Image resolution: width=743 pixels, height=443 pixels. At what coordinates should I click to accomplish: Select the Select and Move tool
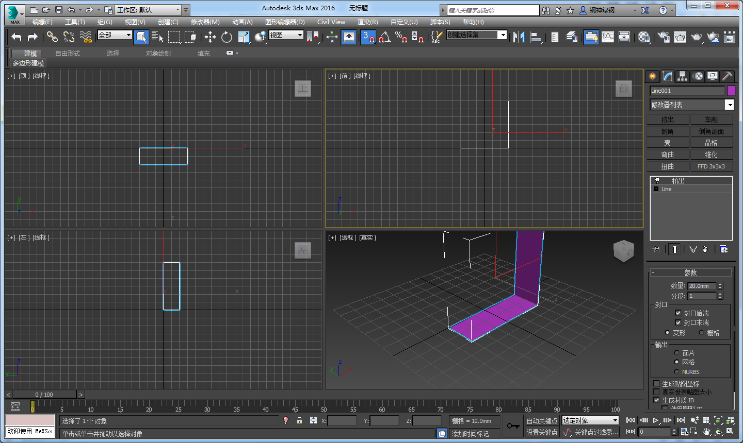[211, 37]
